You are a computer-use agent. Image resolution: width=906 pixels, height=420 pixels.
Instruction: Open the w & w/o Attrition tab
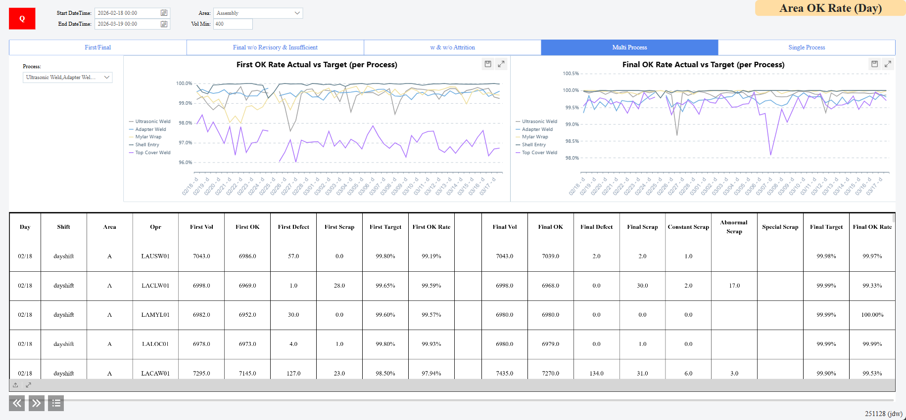coord(452,47)
